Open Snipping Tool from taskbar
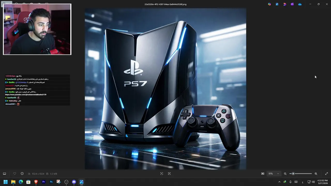The image size is (331, 186). pos(59,182)
